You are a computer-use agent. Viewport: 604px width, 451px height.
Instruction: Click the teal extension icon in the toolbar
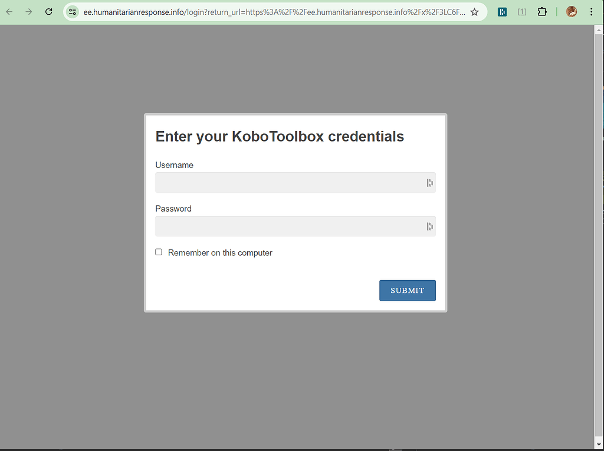coord(502,11)
